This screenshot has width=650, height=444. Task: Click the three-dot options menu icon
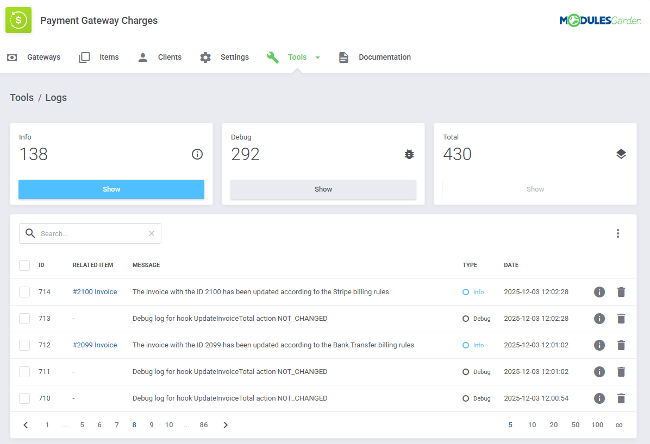618,233
